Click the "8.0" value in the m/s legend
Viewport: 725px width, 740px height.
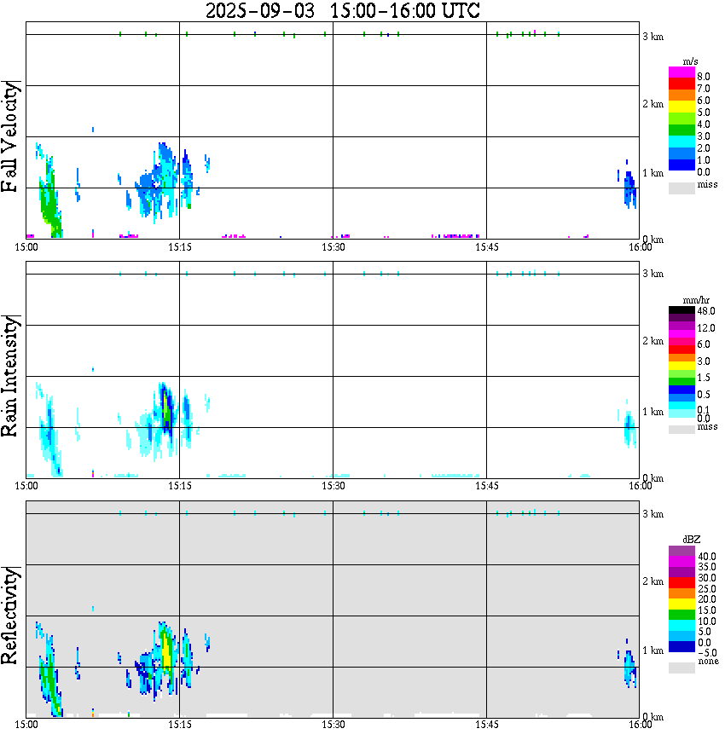click(704, 77)
